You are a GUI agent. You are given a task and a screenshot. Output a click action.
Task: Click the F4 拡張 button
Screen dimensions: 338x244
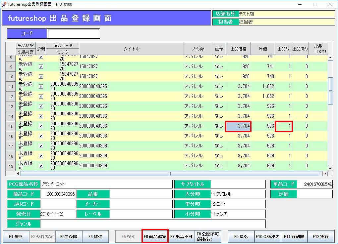point(95,237)
